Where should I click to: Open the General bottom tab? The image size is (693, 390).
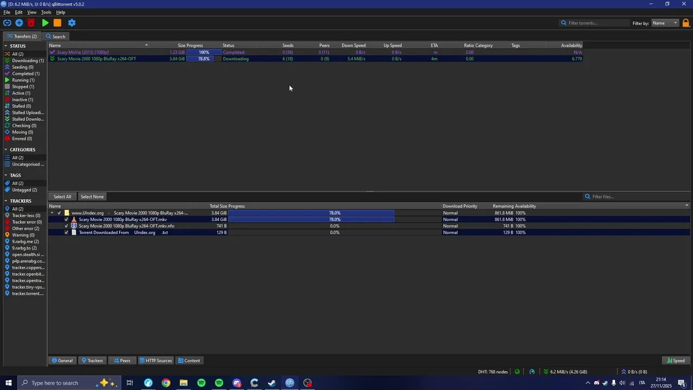pyautogui.click(x=62, y=361)
